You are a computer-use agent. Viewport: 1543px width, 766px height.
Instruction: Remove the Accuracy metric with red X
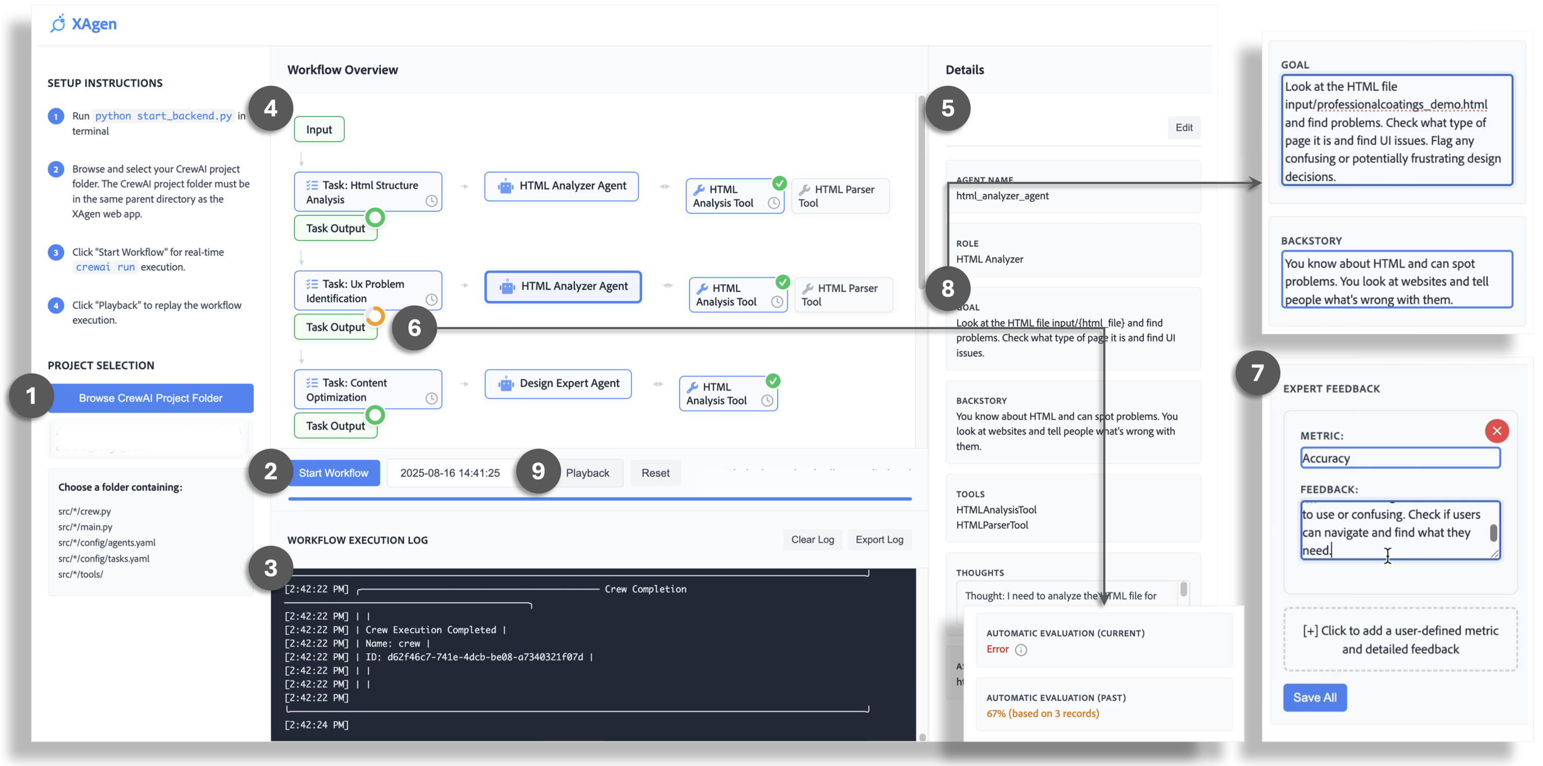[x=1496, y=431]
